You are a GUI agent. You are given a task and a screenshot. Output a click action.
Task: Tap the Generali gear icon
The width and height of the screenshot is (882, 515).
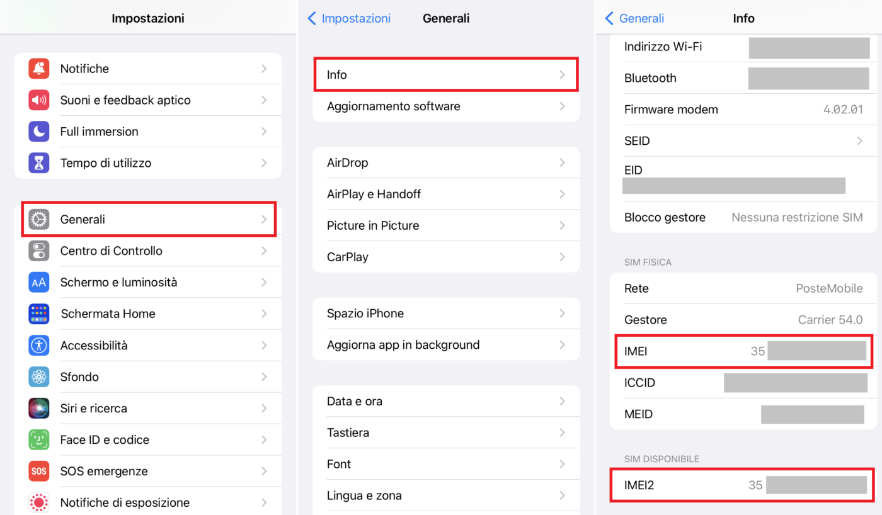tap(39, 219)
